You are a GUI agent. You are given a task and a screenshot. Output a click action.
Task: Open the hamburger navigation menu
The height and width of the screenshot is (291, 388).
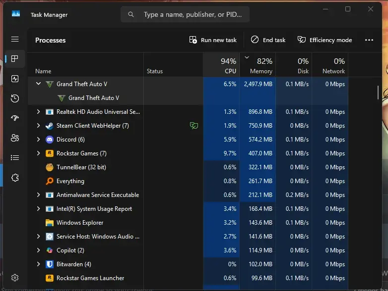coord(15,39)
